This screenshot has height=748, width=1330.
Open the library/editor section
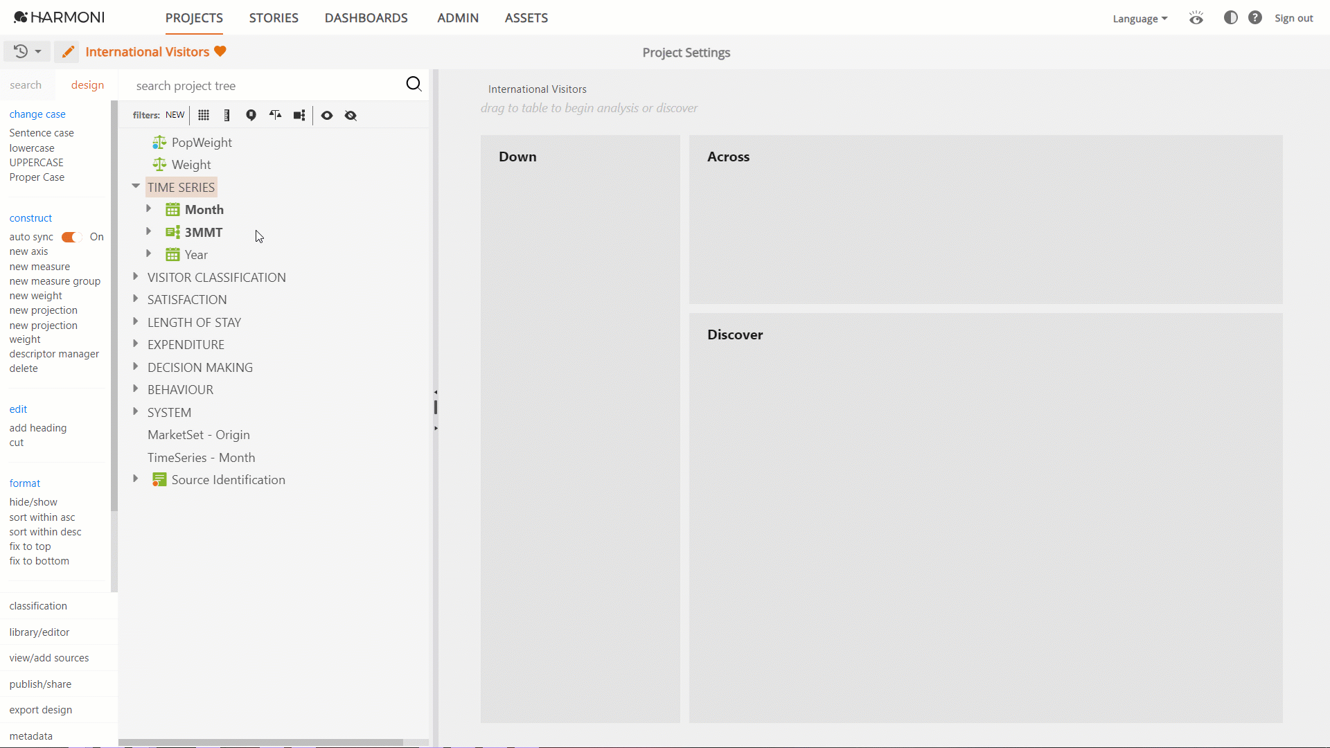click(x=58, y=632)
